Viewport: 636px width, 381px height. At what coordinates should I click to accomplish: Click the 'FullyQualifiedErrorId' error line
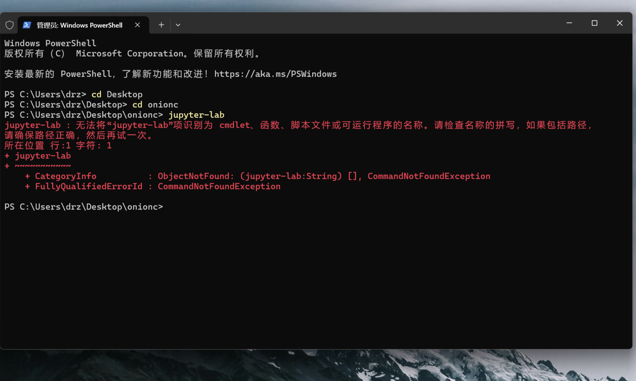pos(153,186)
